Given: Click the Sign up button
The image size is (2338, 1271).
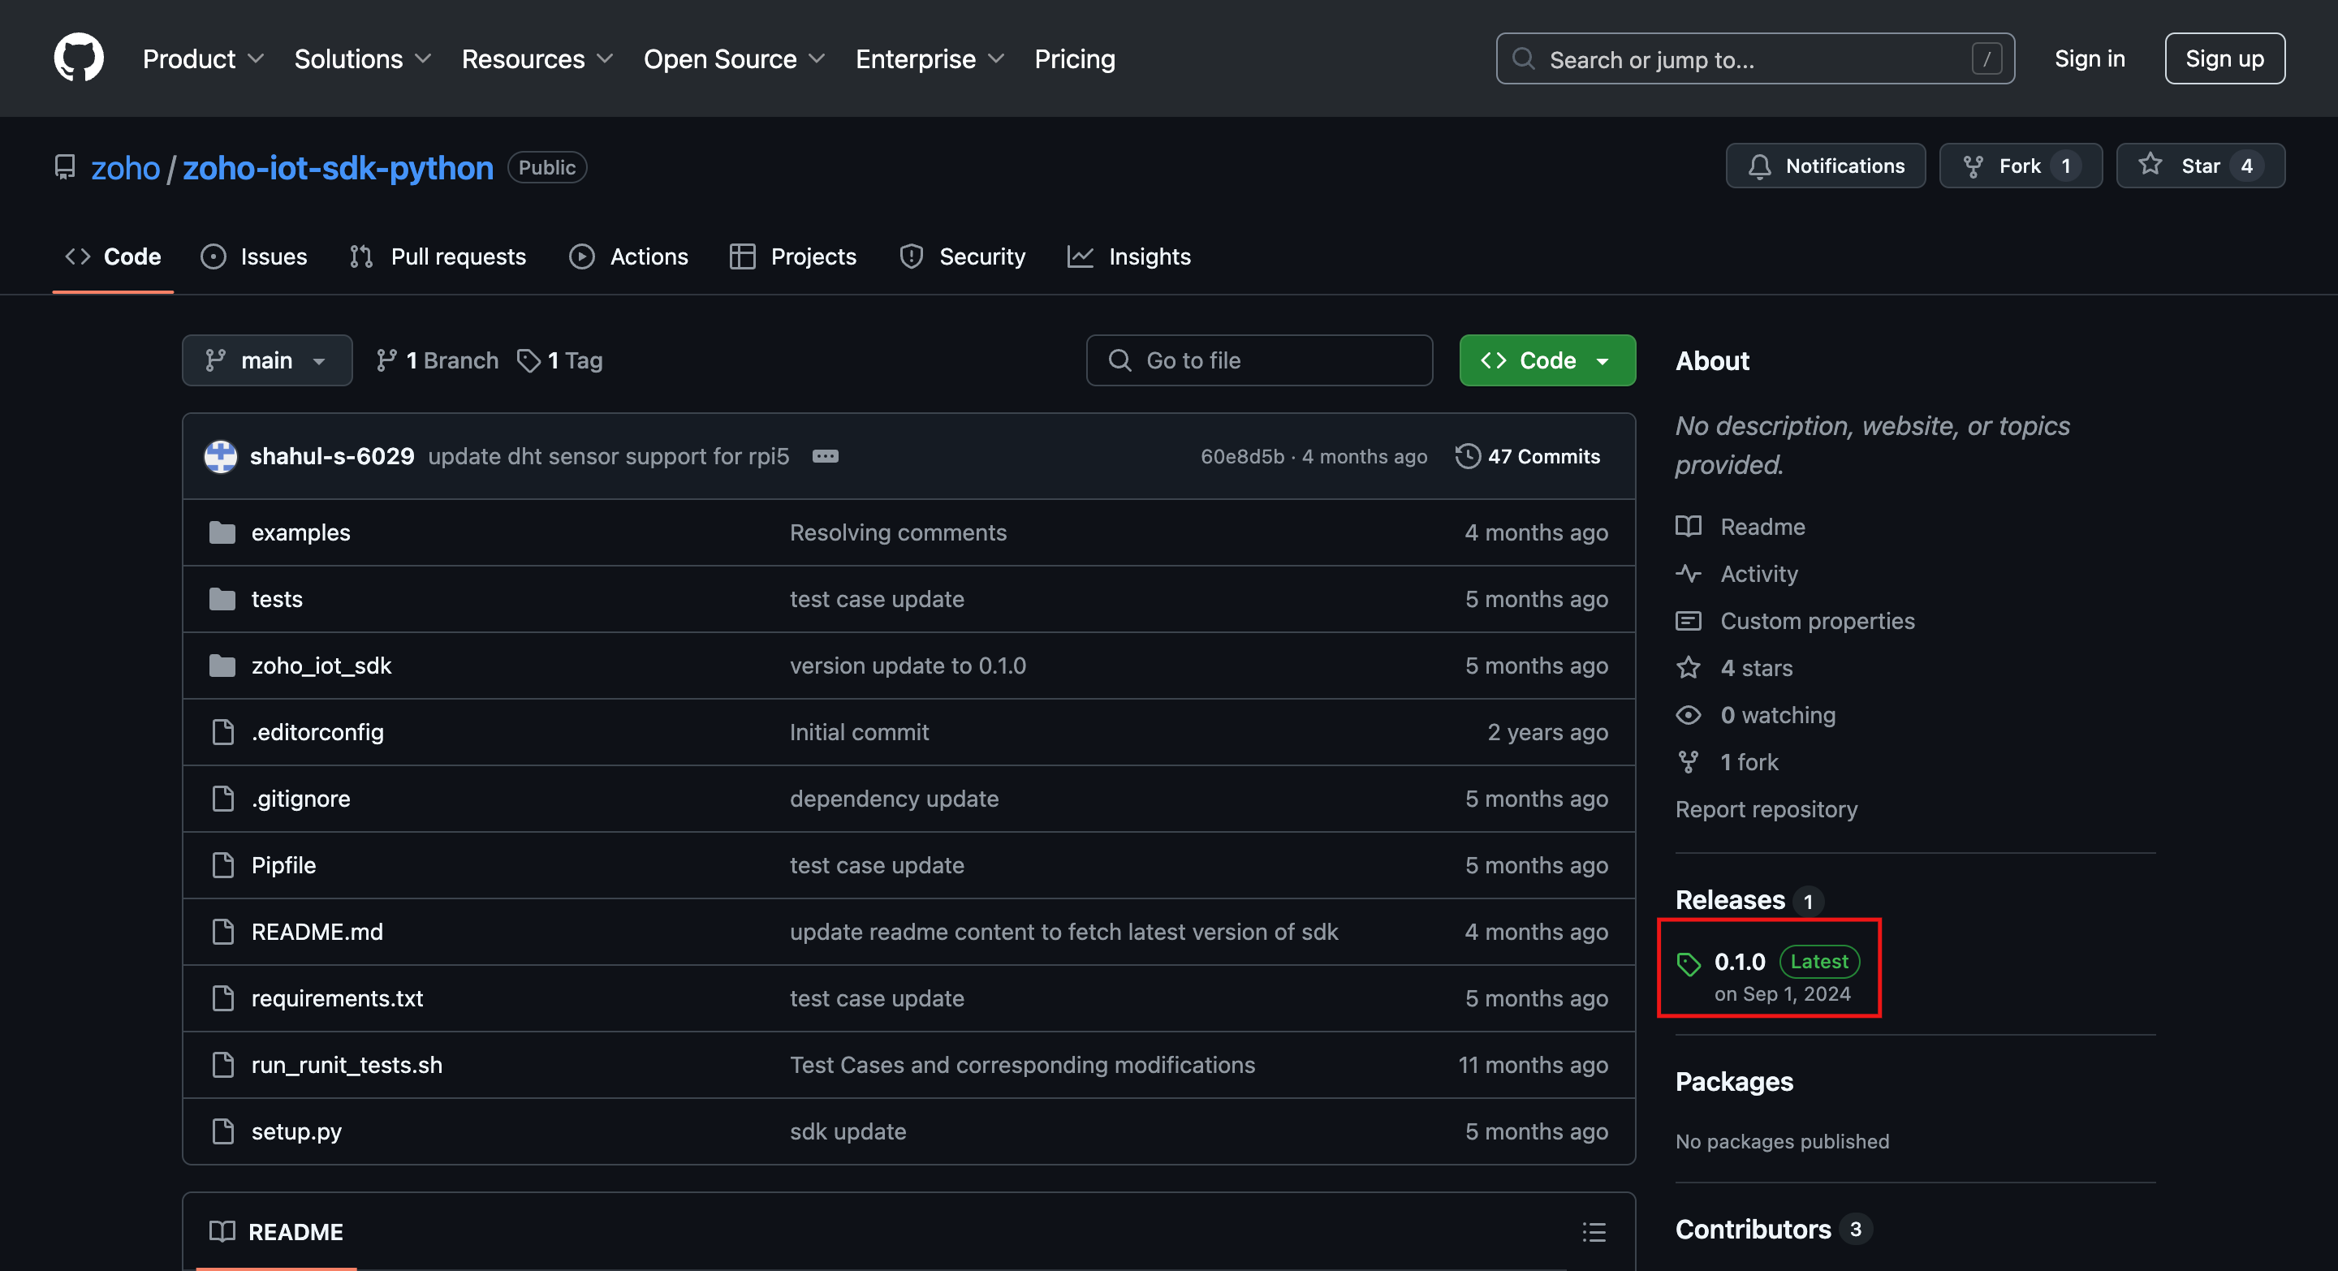Looking at the screenshot, I should [2224, 58].
